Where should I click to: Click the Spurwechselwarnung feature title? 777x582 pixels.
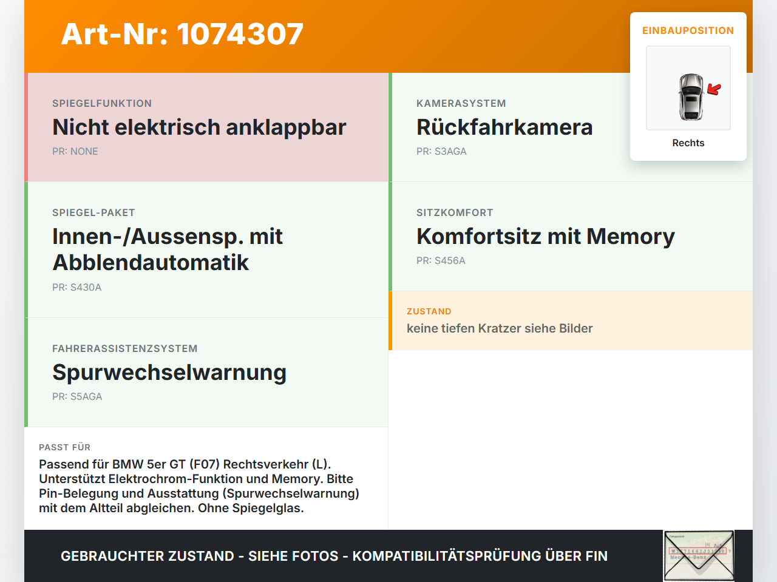[x=169, y=373]
